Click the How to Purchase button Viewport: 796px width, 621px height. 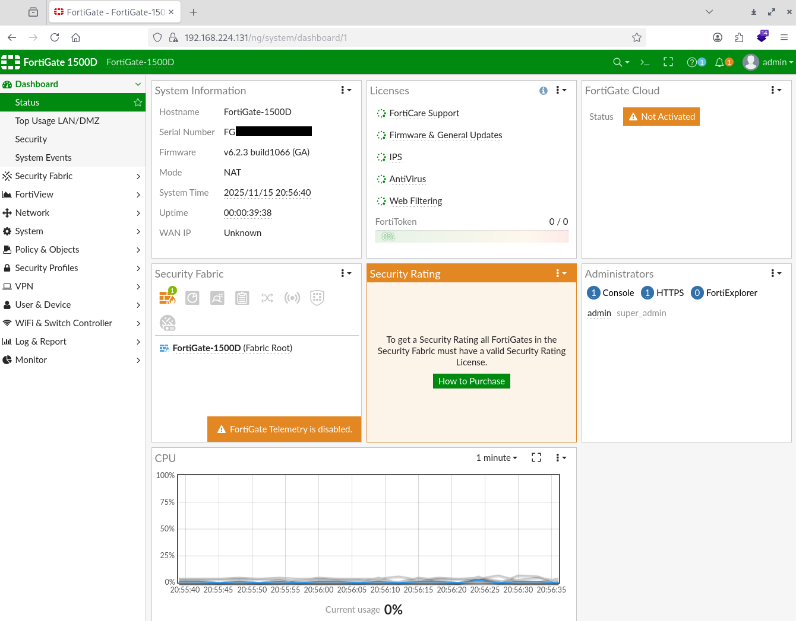coord(471,381)
